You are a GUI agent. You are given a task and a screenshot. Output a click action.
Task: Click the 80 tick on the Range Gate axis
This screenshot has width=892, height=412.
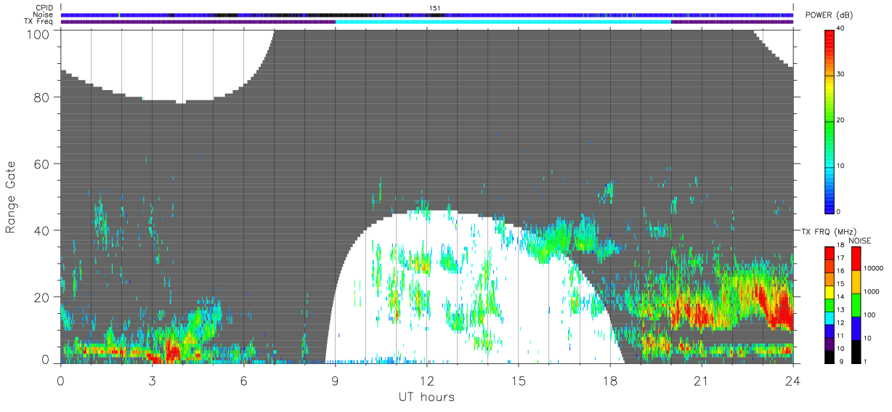(41, 97)
